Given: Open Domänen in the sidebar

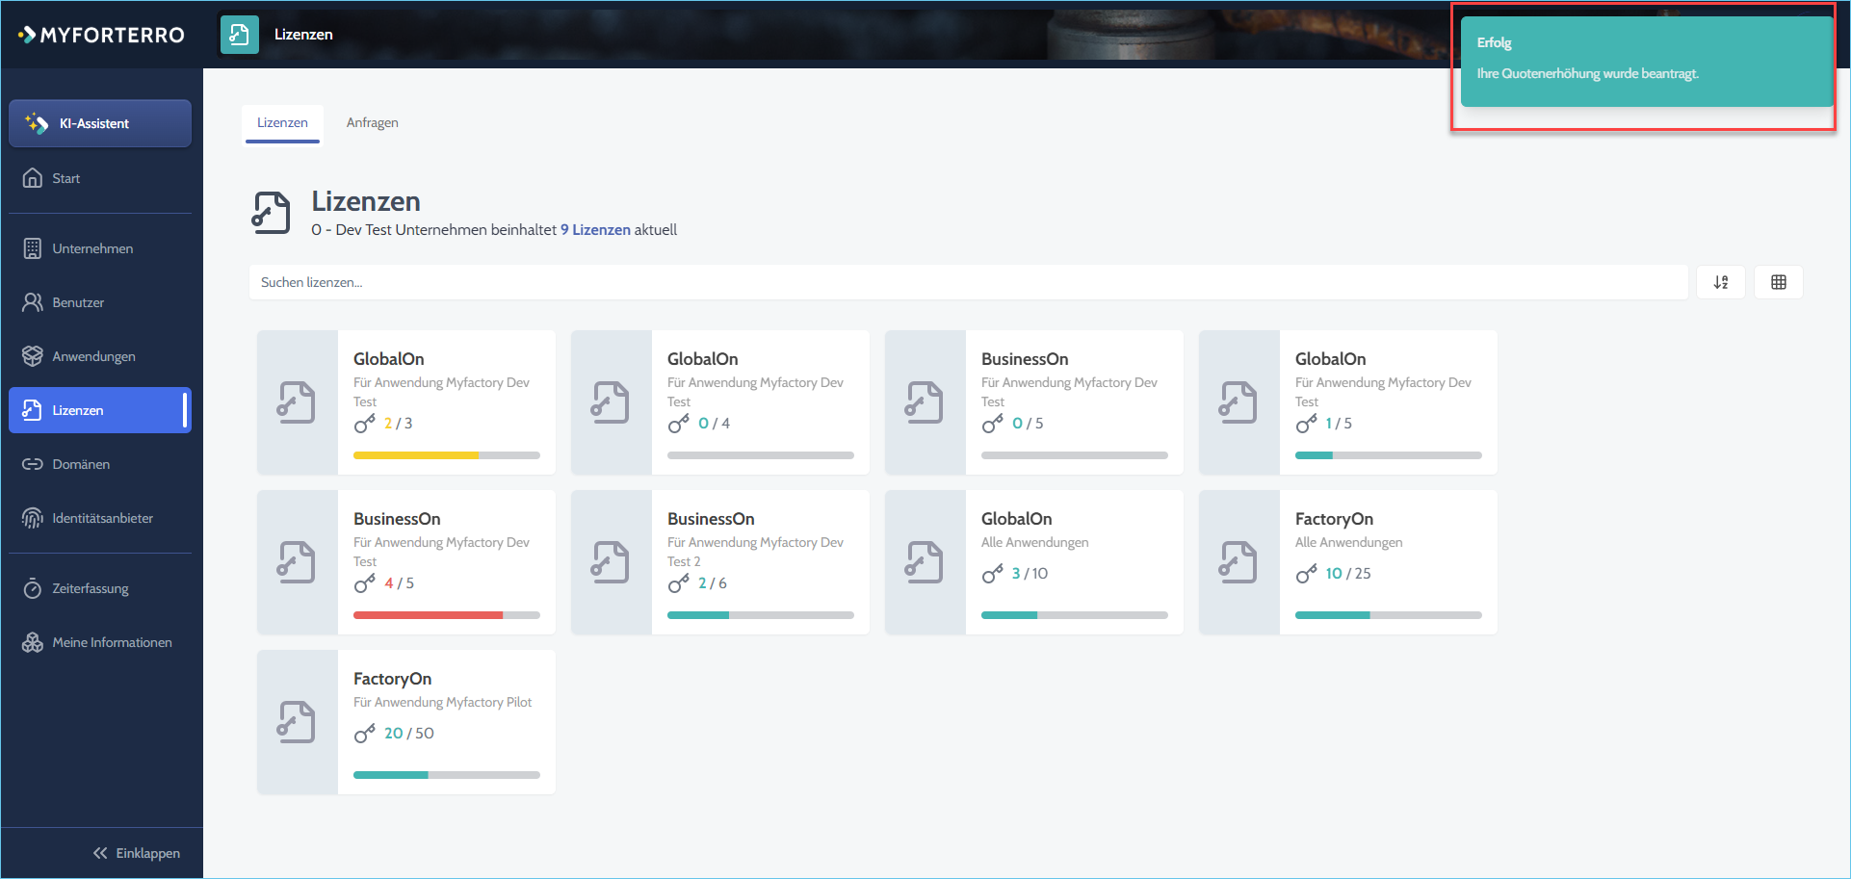Looking at the screenshot, I should click(x=100, y=464).
